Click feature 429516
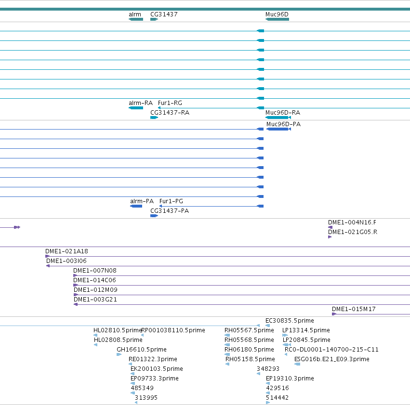Viewport: 410px width, 405px height. pyautogui.click(x=268, y=393)
